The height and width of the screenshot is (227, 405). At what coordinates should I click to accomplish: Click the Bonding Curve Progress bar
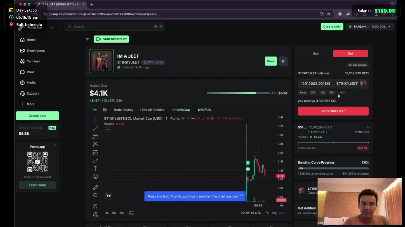point(333,168)
